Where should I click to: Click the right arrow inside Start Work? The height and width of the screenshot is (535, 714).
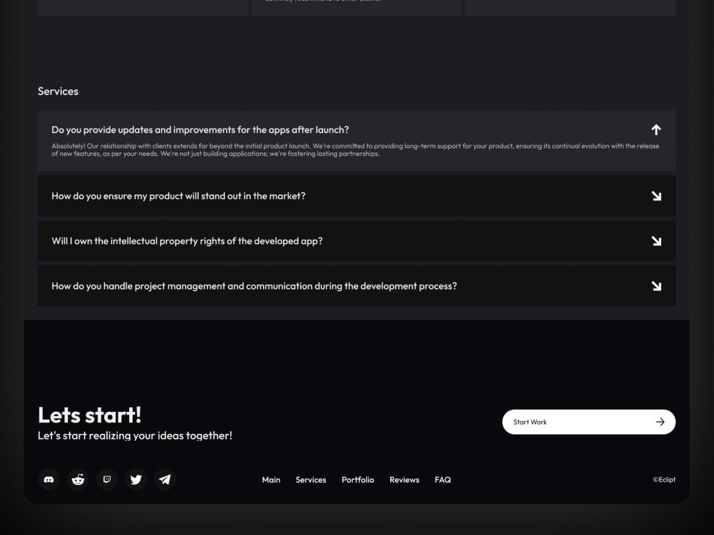tap(660, 422)
